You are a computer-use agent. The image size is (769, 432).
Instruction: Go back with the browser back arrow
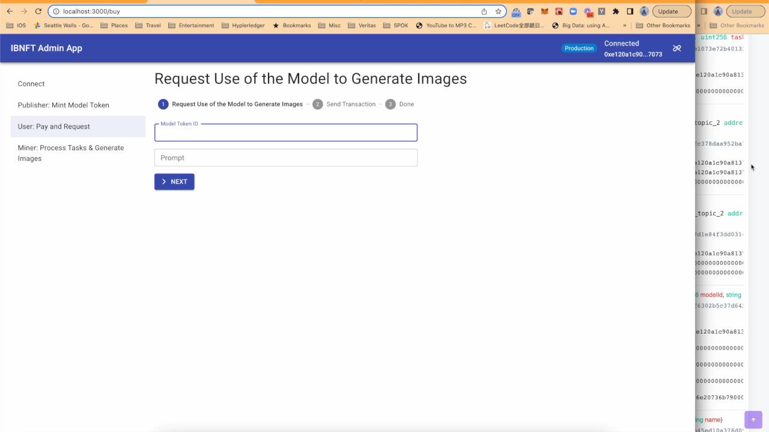pyautogui.click(x=10, y=11)
